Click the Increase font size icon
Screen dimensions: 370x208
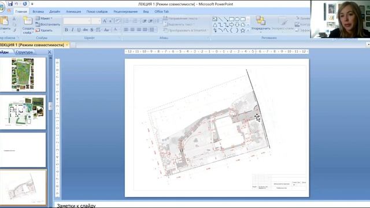pyautogui.click(x=105, y=21)
